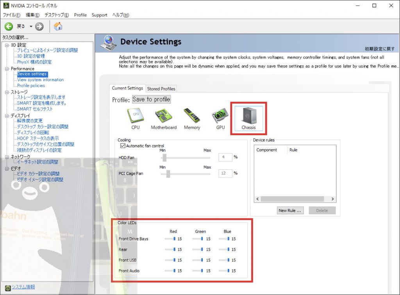The width and height of the screenshot is (400, 295).
Task: Toggle Automatic fan control checkbox
Action: [x=123, y=146]
